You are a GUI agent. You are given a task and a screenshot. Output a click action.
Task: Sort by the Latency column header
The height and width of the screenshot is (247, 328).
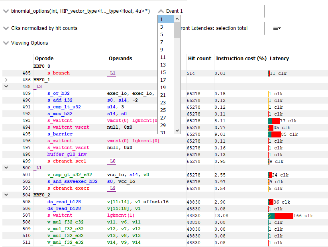click(279, 58)
